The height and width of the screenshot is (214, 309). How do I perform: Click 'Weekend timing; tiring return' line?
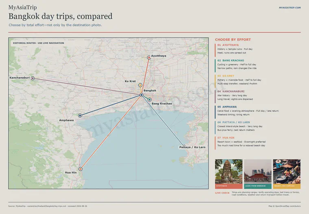233,115
